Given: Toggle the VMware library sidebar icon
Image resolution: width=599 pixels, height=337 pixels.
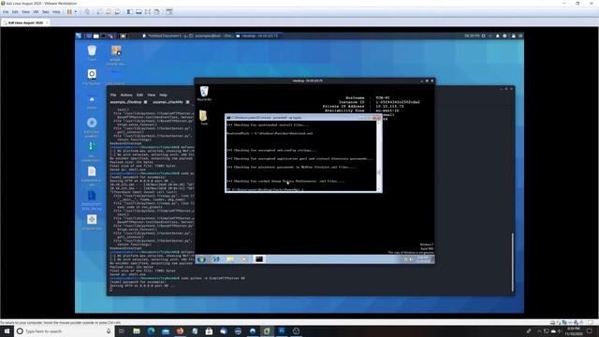Looking at the screenshot, I should 130,12.
